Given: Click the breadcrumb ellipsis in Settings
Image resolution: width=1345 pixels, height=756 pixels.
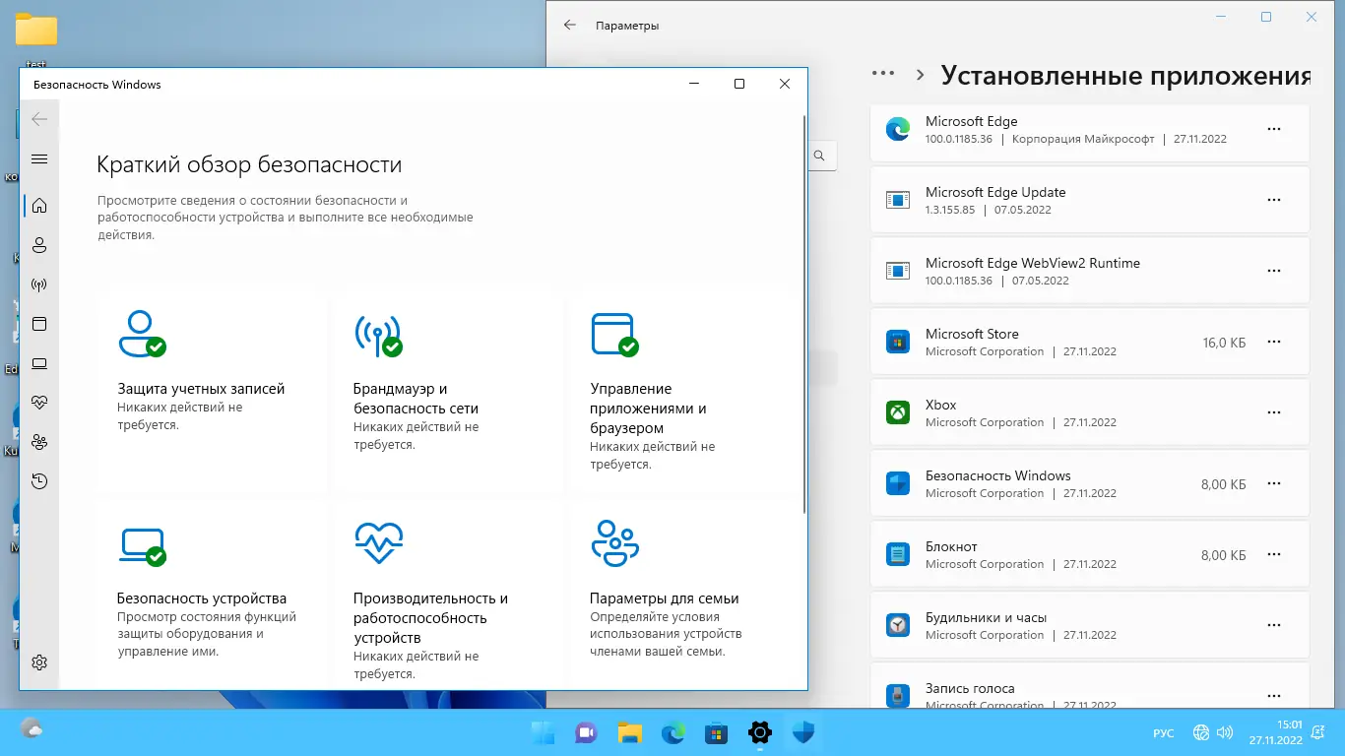Looking at the screenshot, I should pos(883,73).
